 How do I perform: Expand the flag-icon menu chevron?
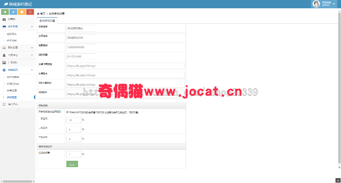(32, 27)
